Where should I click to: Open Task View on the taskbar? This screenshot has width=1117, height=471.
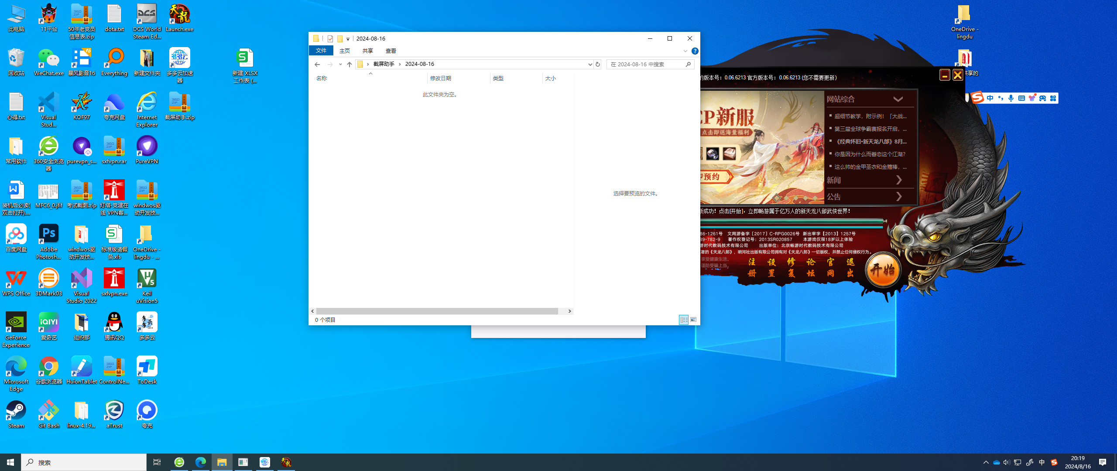pyautogui.click(x=157, y=462)
